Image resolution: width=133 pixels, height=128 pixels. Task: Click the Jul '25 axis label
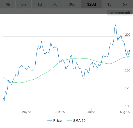point(92,112)
